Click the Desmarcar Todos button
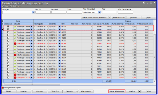Image resolution: width=158 pixels, height=95 pixels. (118, 17)
